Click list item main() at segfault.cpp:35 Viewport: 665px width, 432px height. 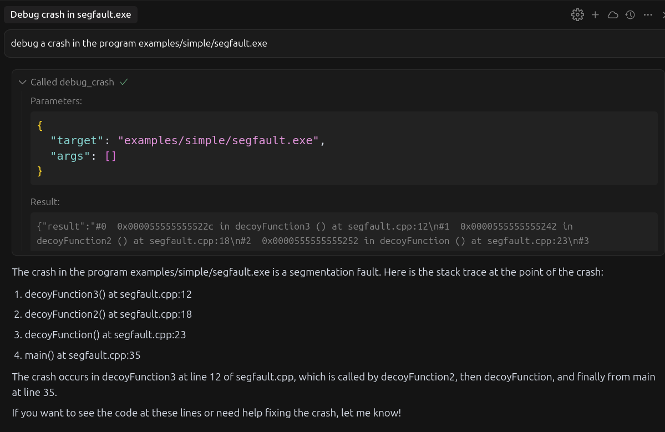click(x=83, y=355)
